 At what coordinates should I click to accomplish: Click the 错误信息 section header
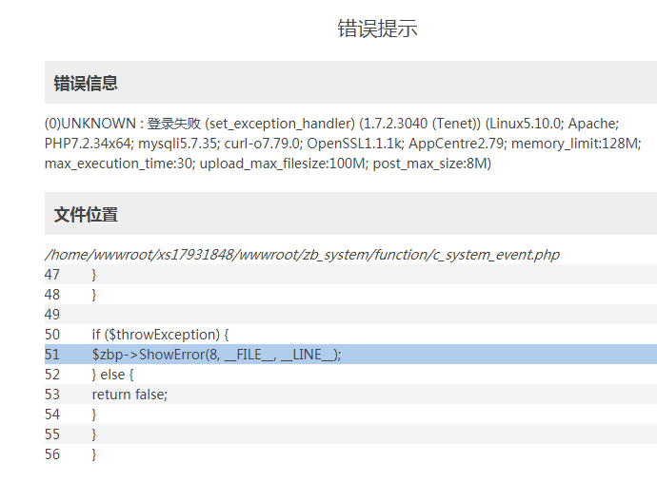click(86, 83)
